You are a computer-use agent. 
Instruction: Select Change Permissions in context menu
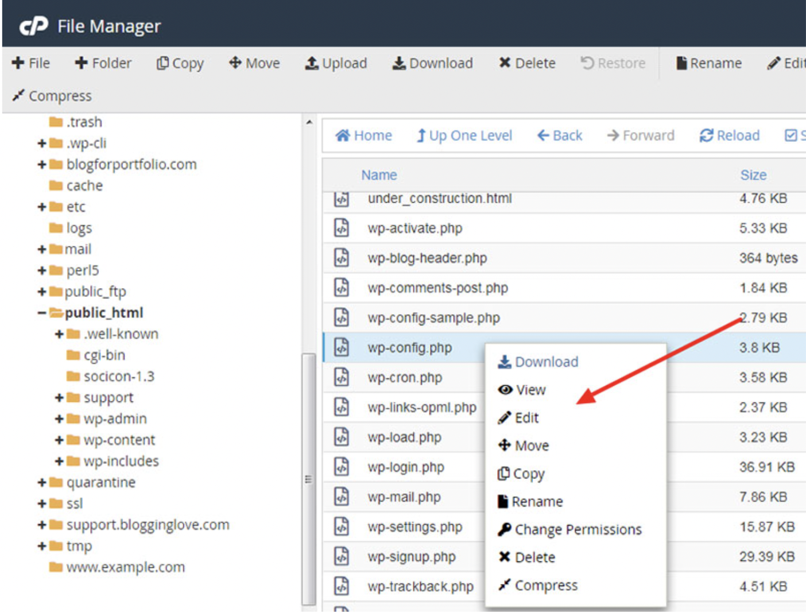coord(578,529)
